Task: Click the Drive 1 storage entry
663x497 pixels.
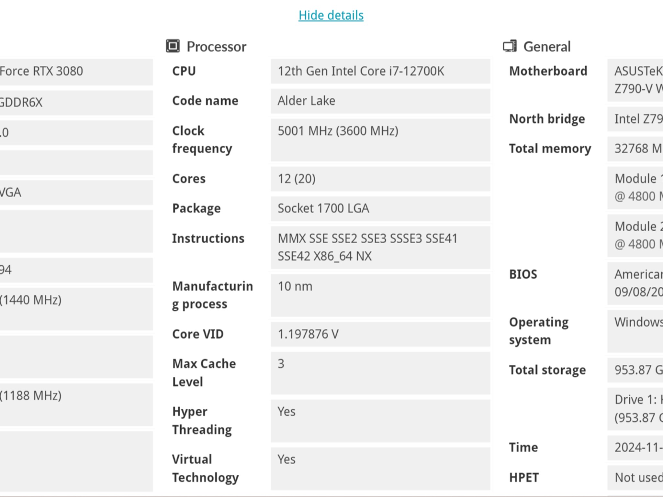Action: (x=635, y=409)
